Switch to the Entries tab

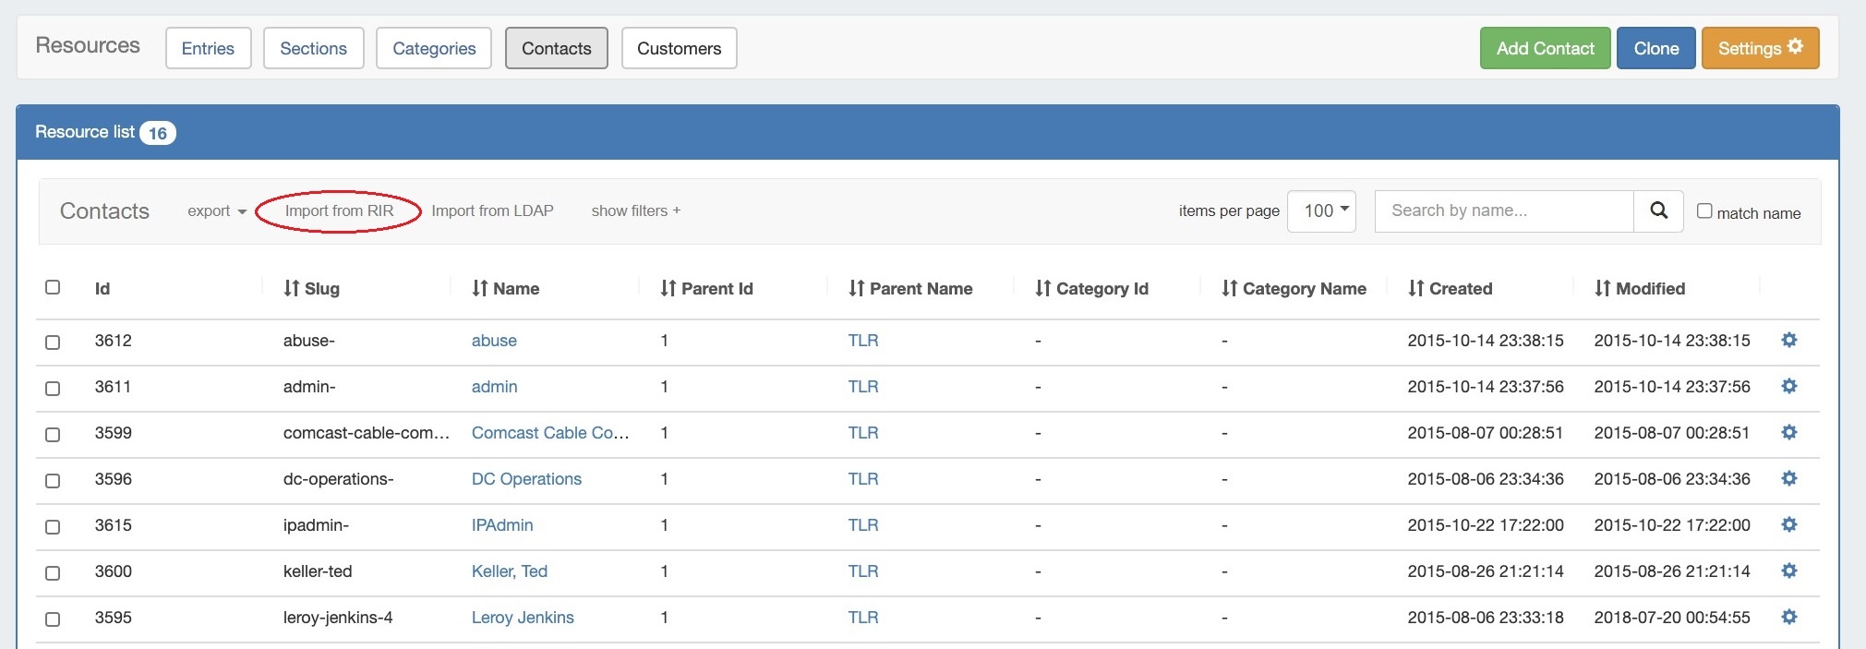point(208,48)
